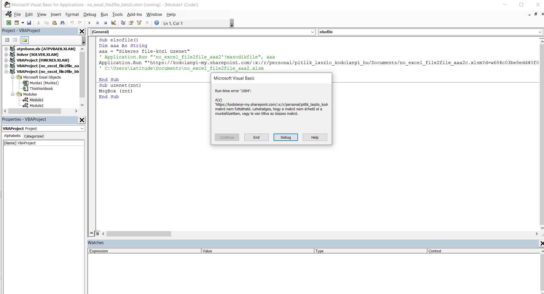Screen dimensions: 544x294
Task: Expand the VBAProject (FUNCRES.XLAM) node
Action: (6, 60)
